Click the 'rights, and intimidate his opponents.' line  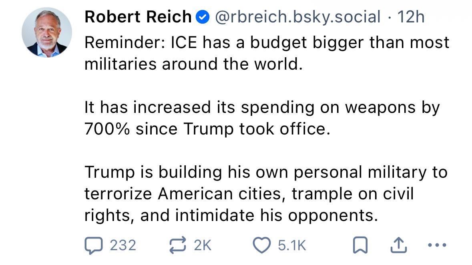point(231,215)
